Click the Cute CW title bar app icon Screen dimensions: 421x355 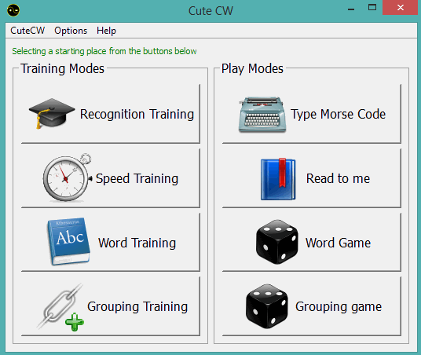point(13,10)
